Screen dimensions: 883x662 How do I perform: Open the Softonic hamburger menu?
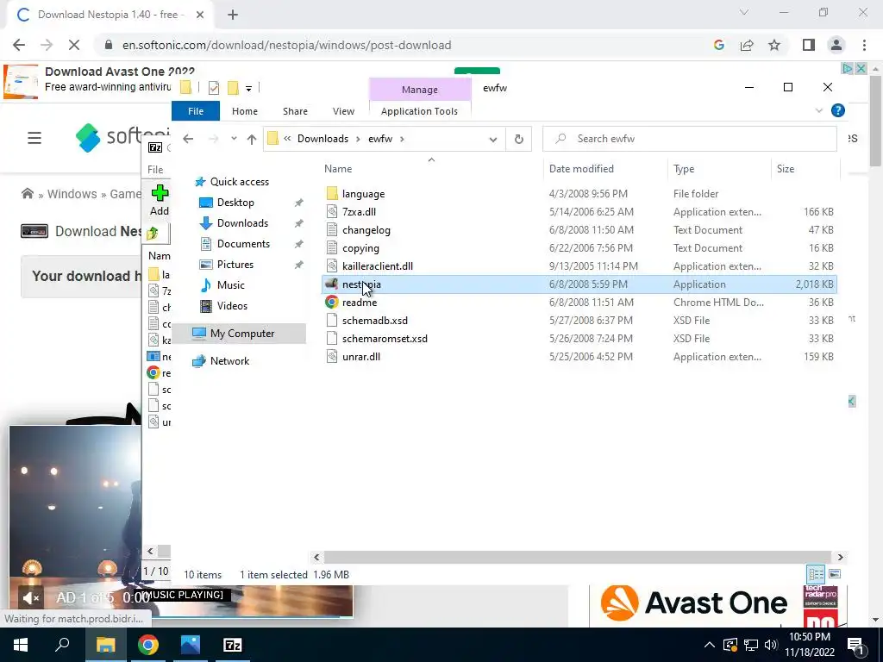click(x=34, y=138)
